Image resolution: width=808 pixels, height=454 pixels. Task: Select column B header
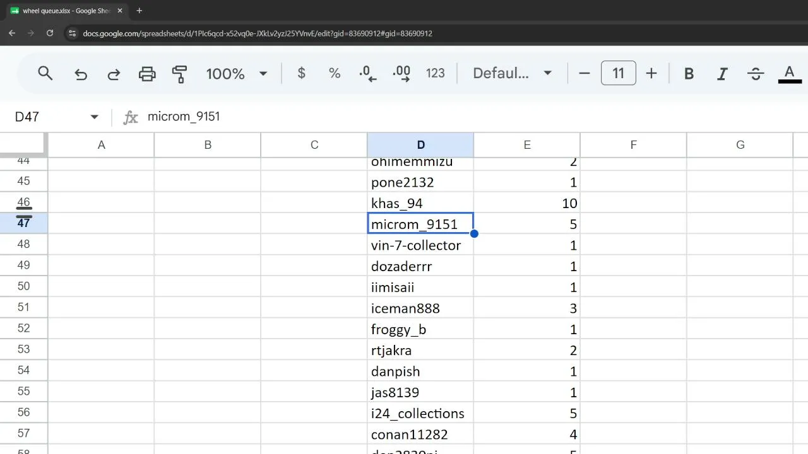coord(208,145)
